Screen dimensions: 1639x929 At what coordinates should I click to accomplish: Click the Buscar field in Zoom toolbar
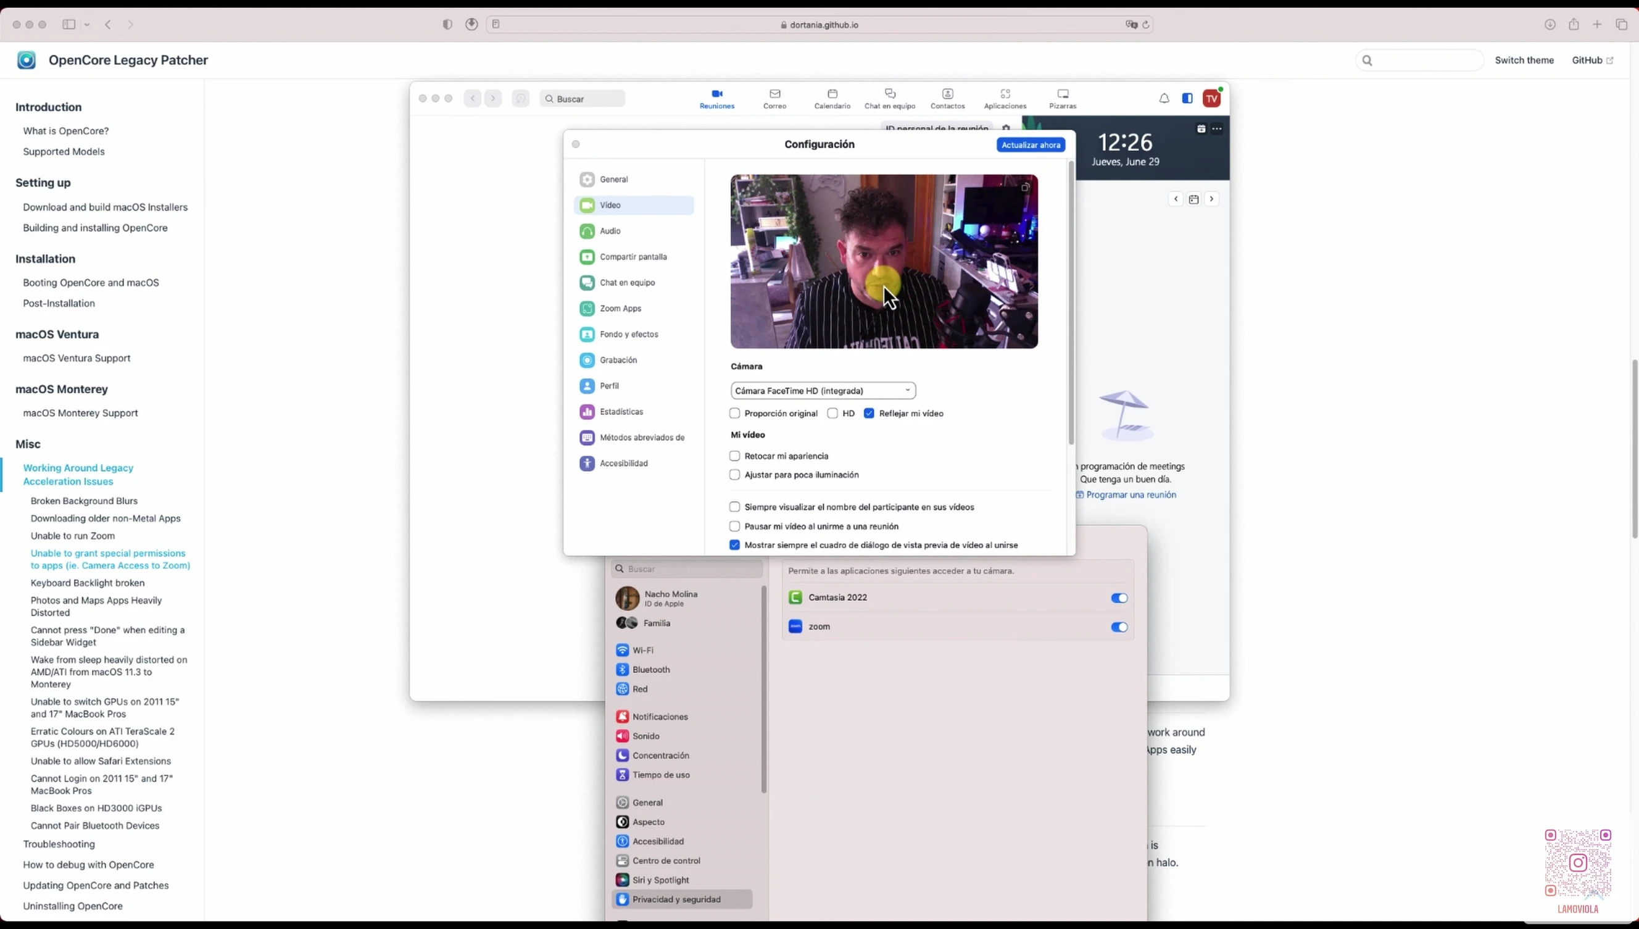(x=583, y=99)
